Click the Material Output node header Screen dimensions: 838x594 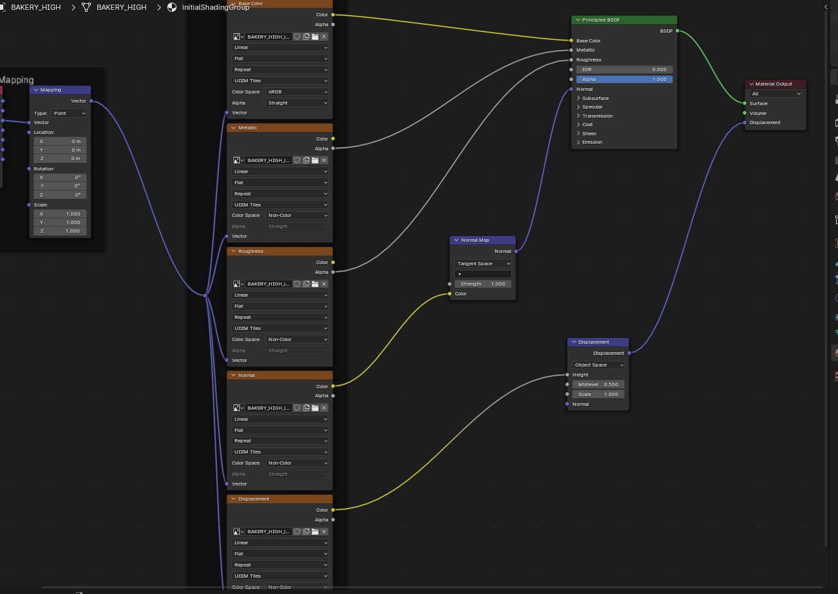776,84
